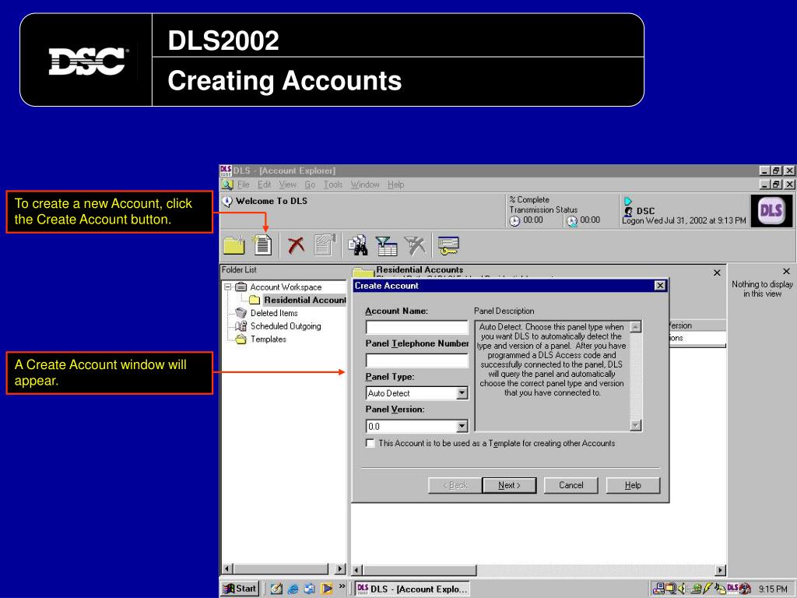Viewport: 797px width, 598px height.
Task: Click the Panel Telephone Number field
Action: pyautogui.click(x=417, y=360)
